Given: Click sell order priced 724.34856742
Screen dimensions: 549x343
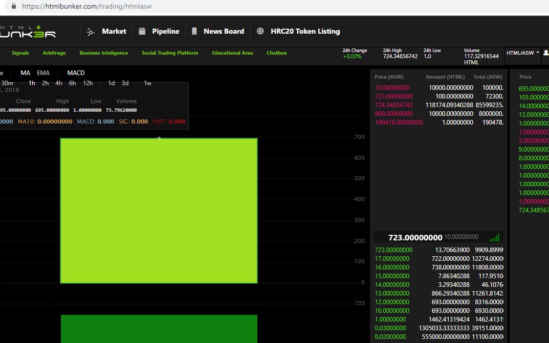Looking at the screenshot, I should [x=439, y=105].
